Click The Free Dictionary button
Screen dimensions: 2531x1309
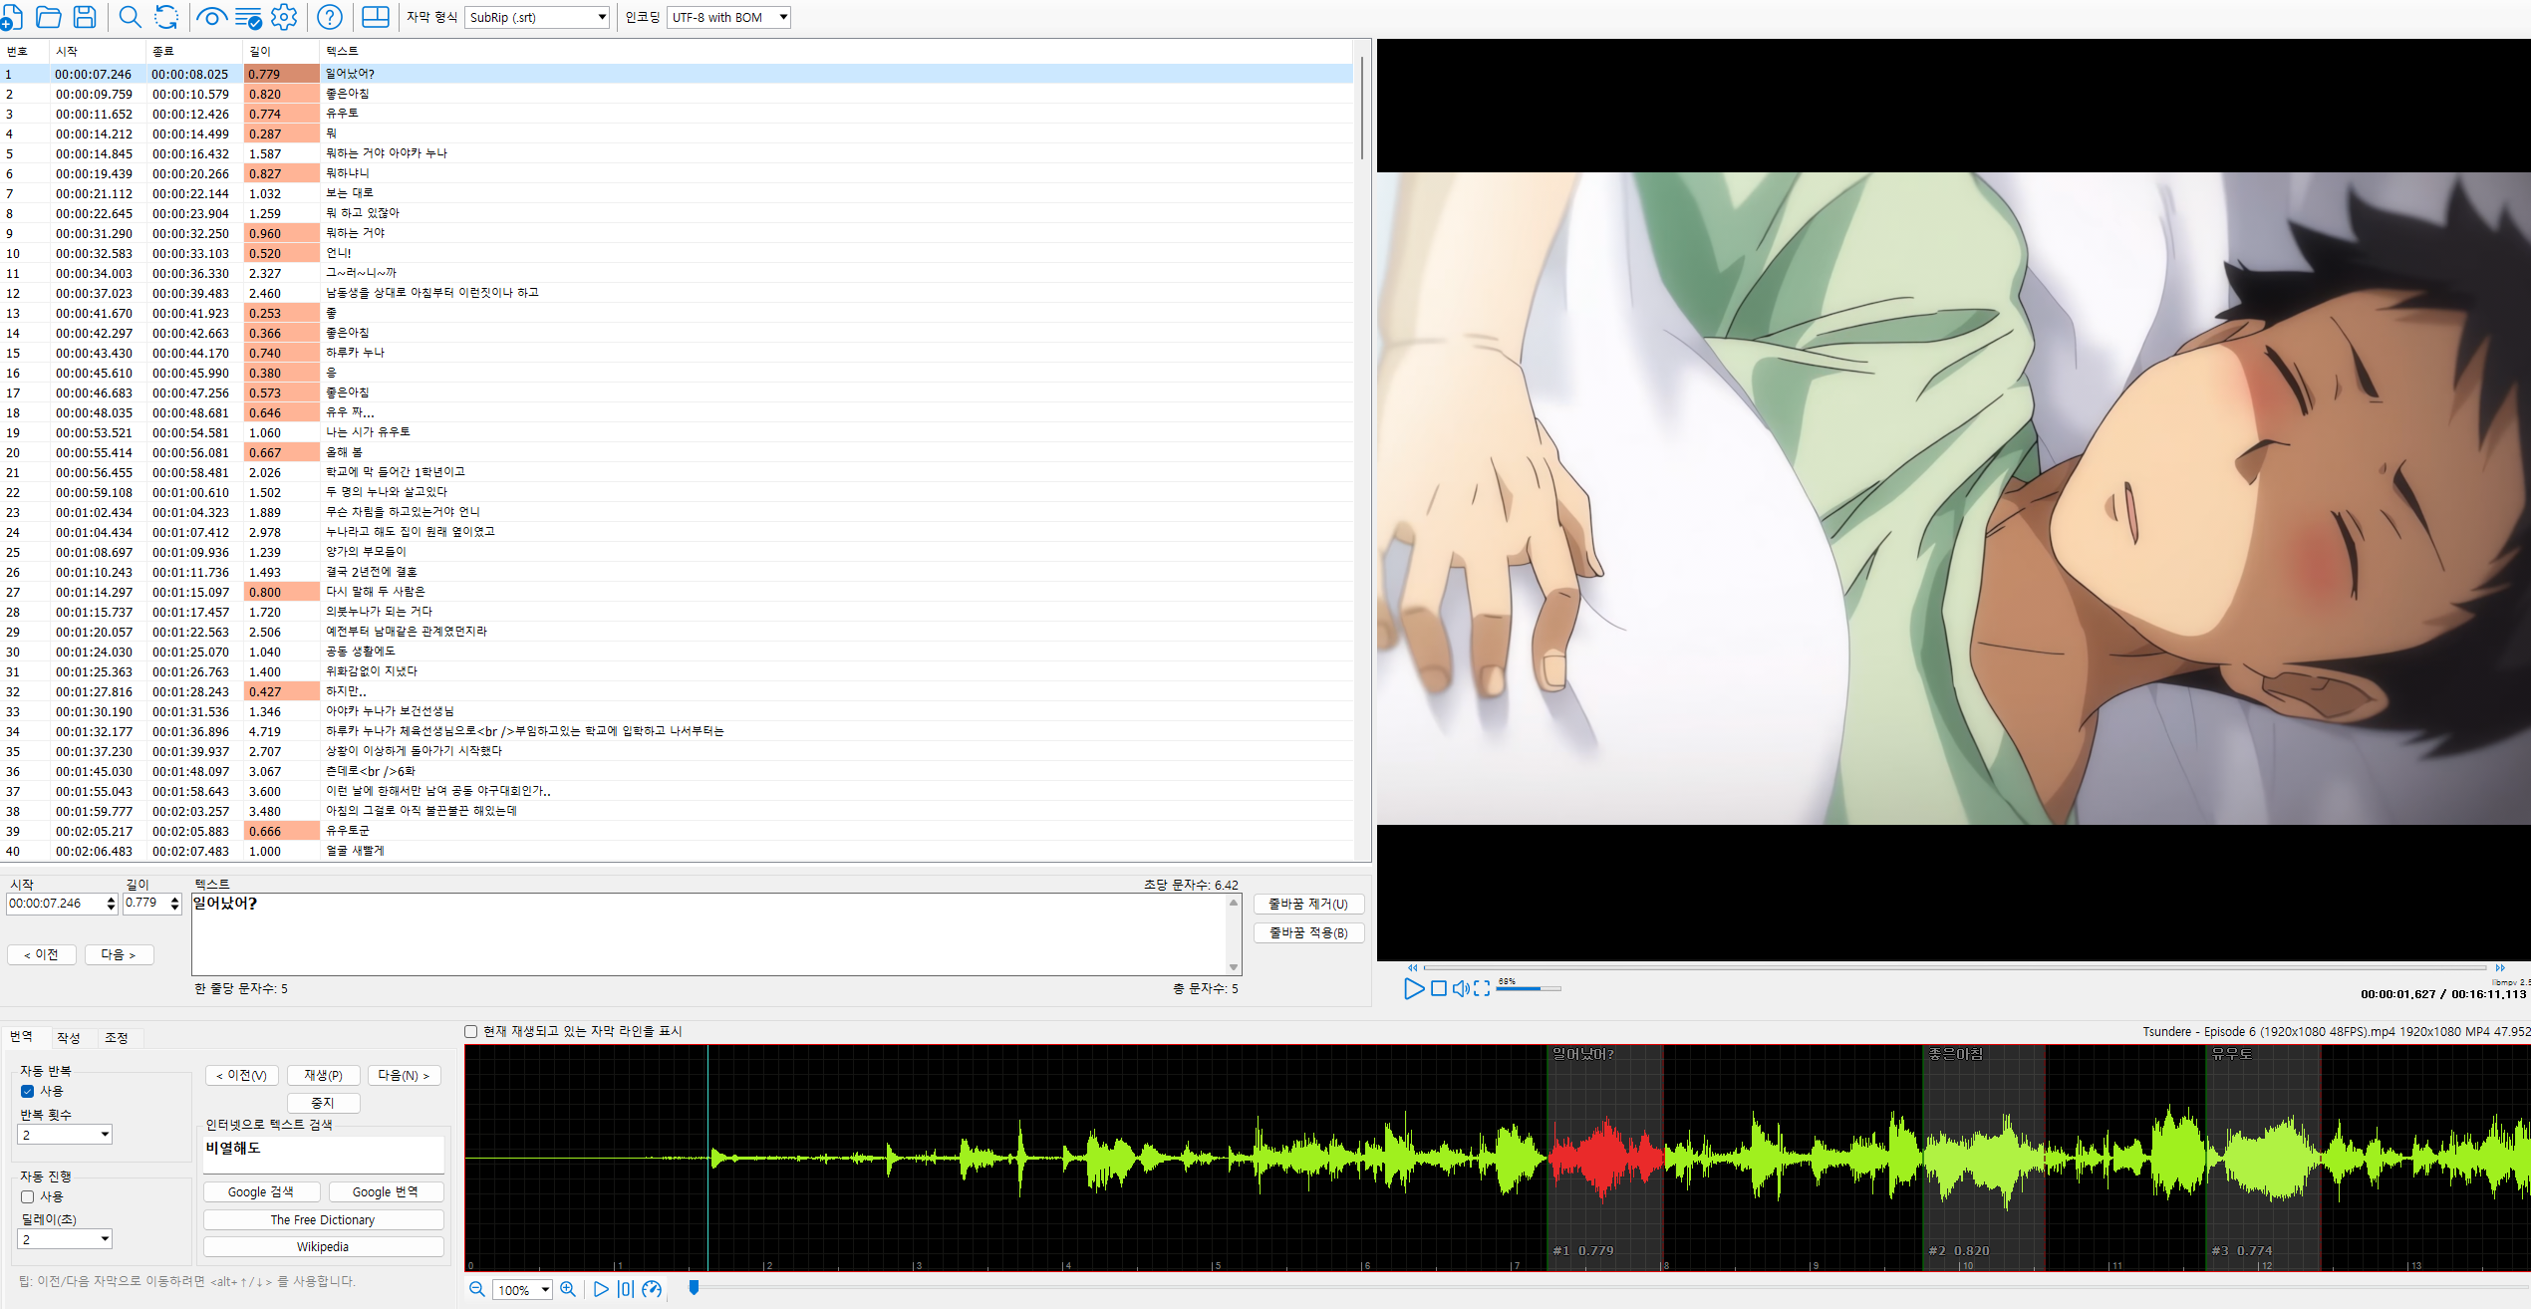[324, 1219]
